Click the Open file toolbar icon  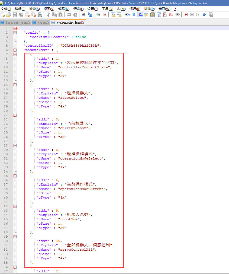[x=9, y=15]
